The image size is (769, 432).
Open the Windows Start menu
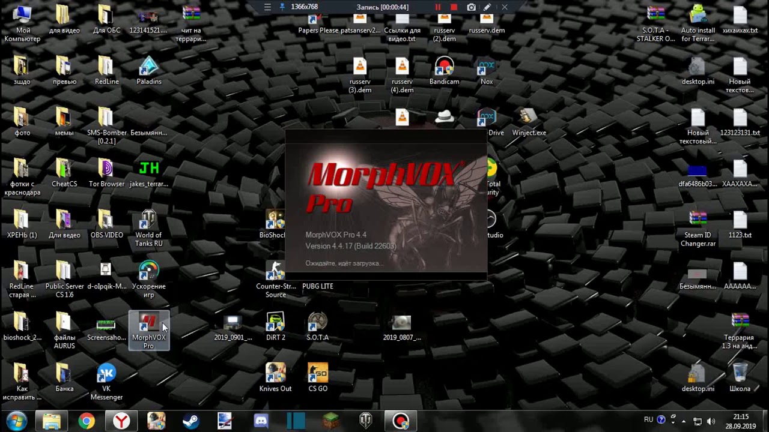(x=16, y=421)
